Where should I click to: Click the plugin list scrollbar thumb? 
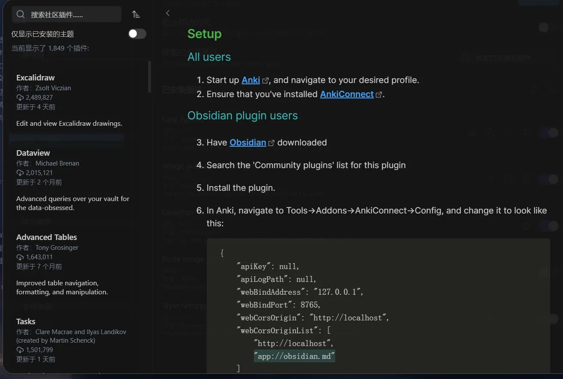click(149, 77)
